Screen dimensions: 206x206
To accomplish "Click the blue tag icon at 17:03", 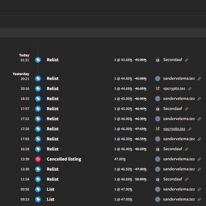I will coord(38,139).
